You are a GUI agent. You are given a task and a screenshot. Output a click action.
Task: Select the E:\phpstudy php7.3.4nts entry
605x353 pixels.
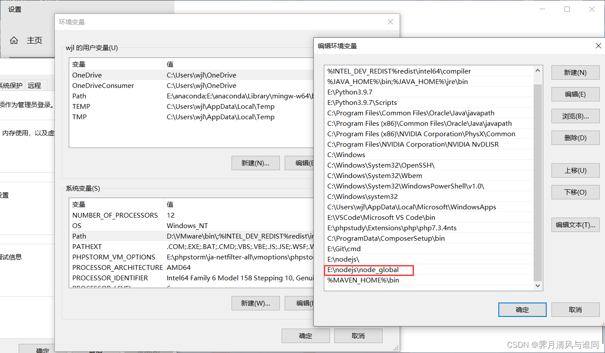click(429, 228)
